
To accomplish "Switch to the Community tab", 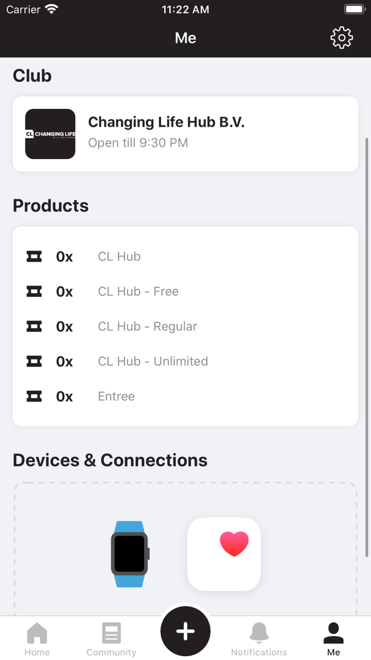I will point(111,639).
